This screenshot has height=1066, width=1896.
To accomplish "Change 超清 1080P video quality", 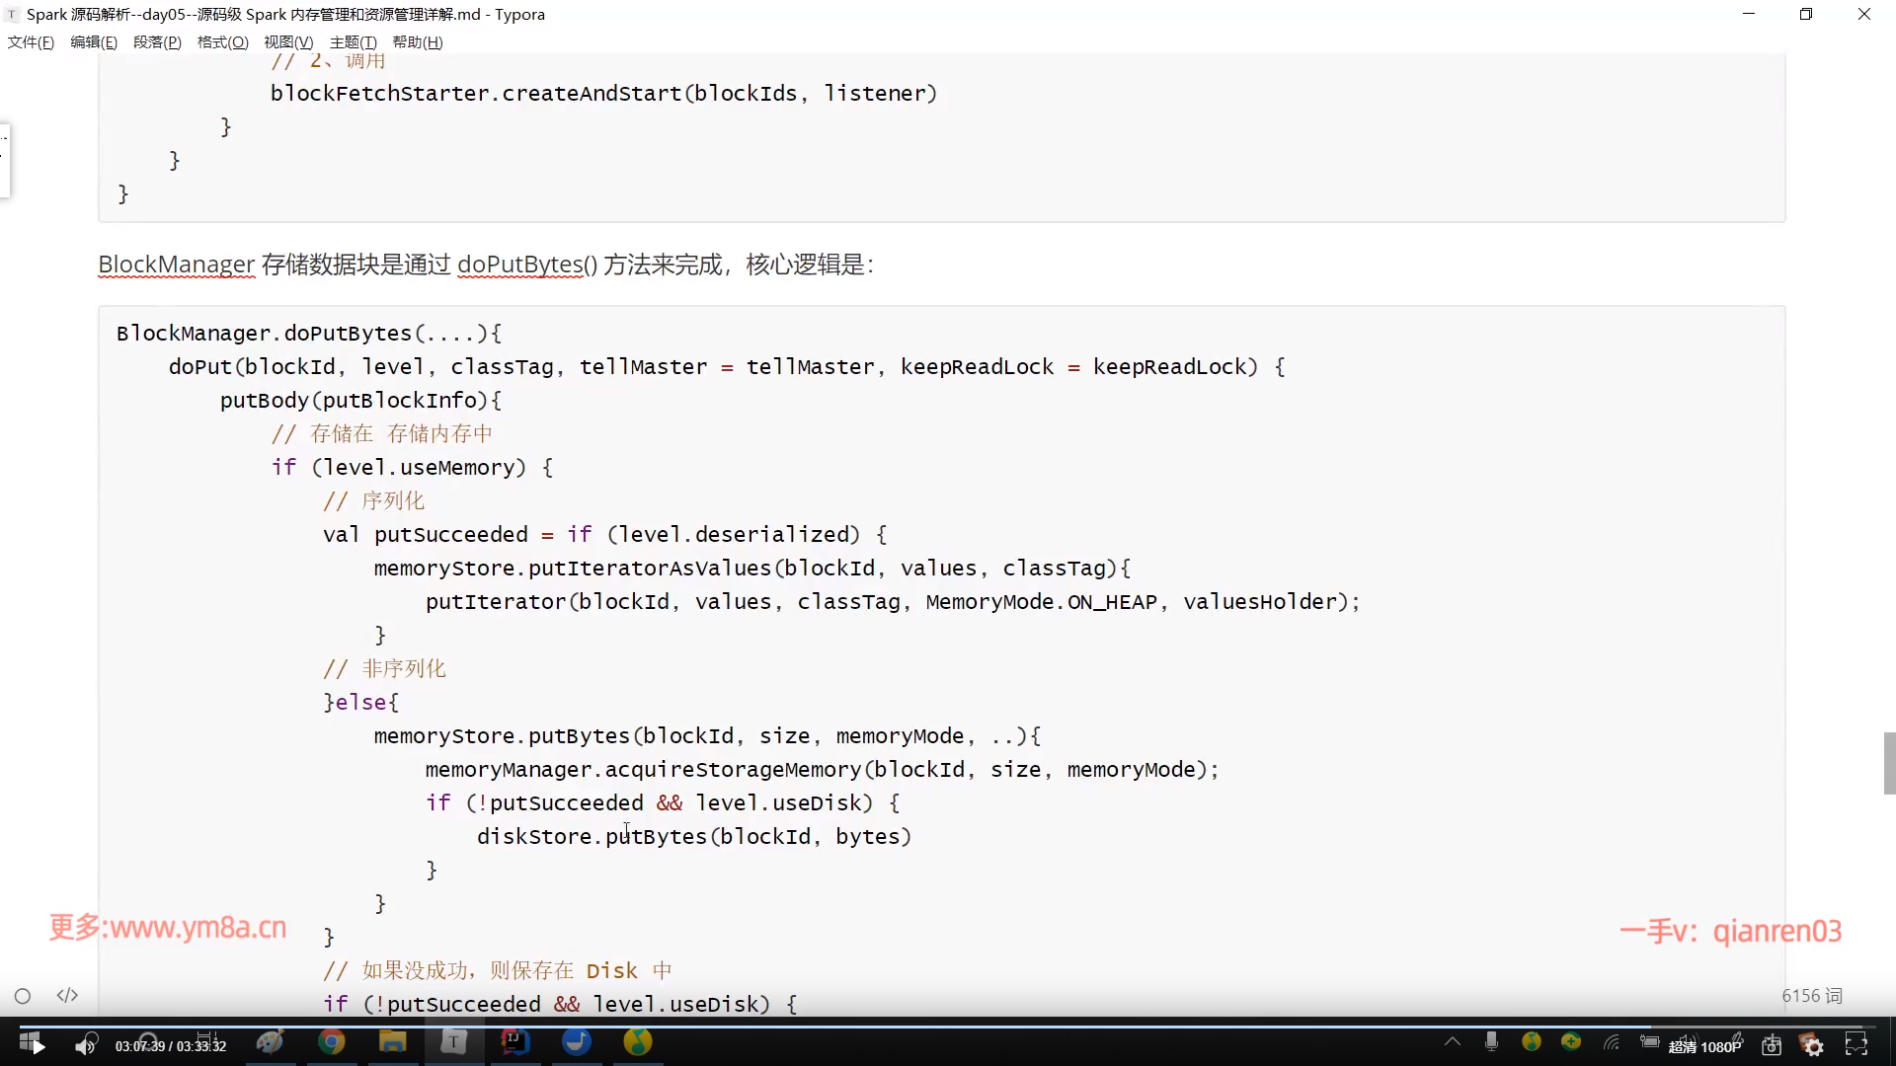I will coord(1704,1046).
